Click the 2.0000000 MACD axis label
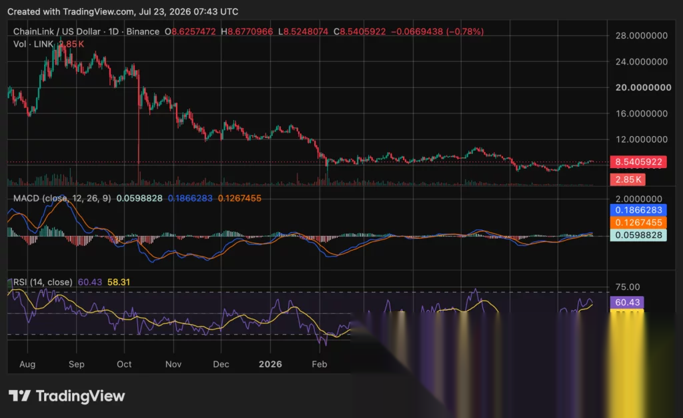683x418 pixels. (x=638, y=199)
